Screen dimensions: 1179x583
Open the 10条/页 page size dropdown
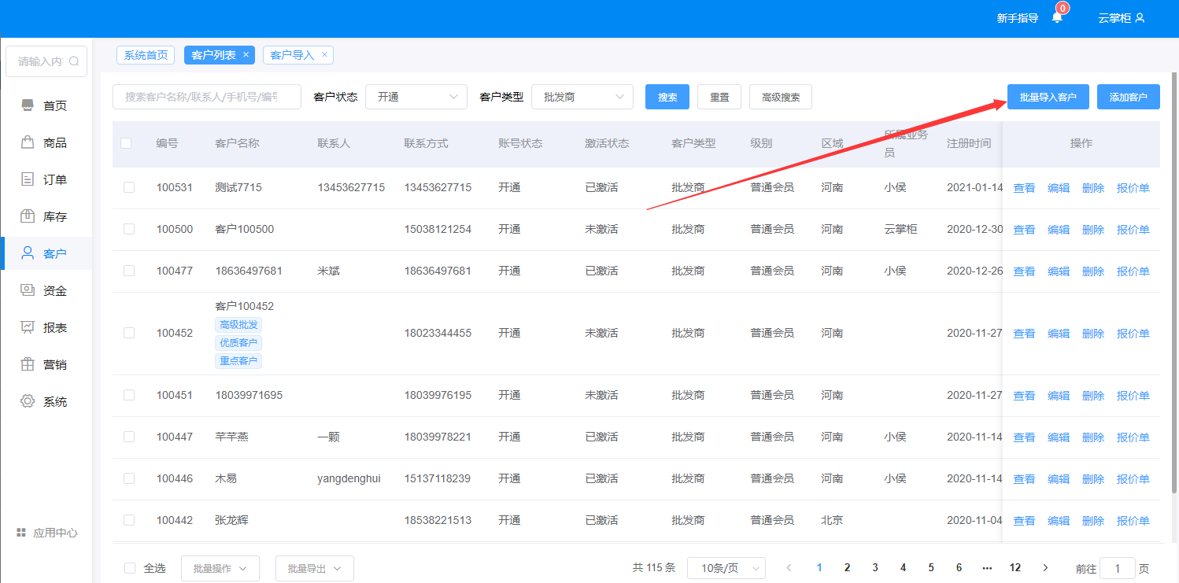[726, 568]
